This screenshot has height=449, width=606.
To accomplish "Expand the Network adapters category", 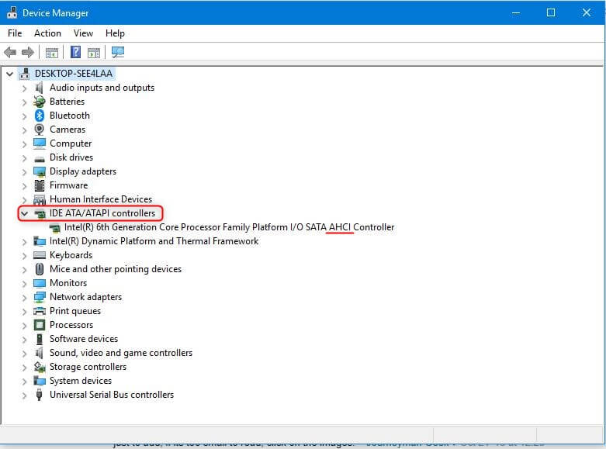I will [25, 297].
